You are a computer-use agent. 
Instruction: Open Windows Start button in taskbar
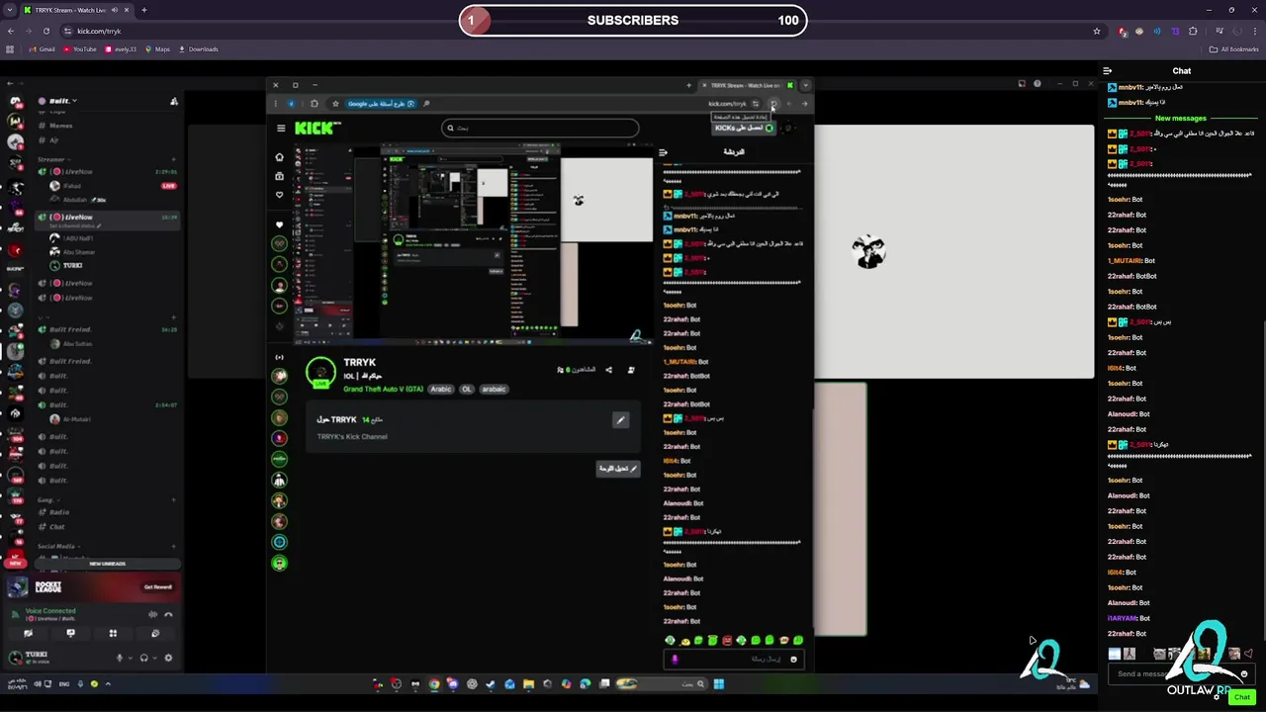[719, 683]
